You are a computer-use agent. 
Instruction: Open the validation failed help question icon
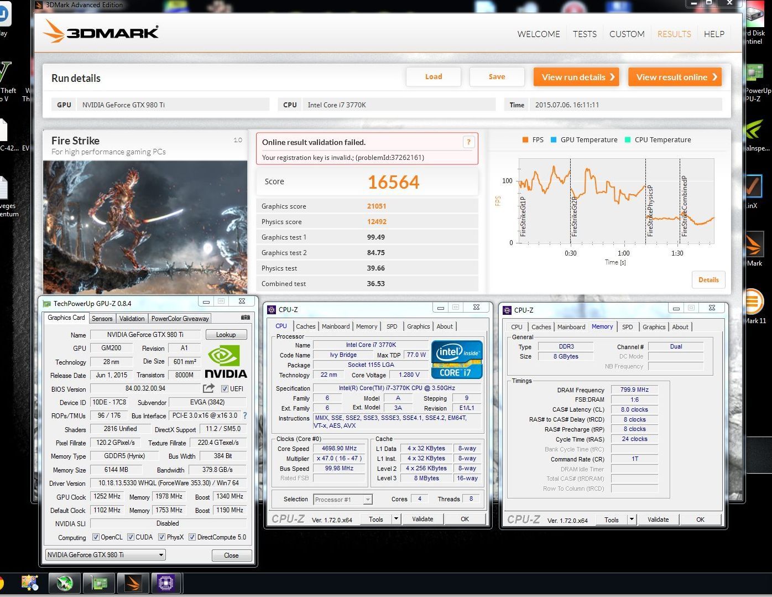point(468,142)
